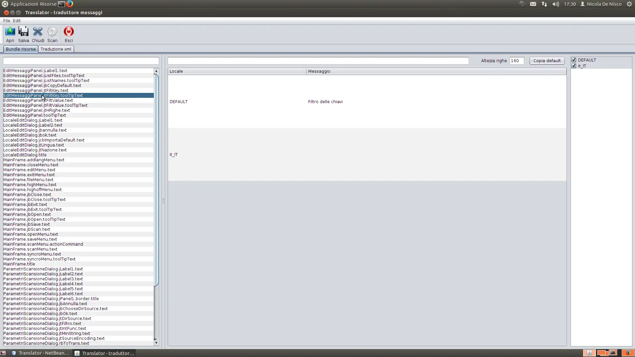Image resolution: width=635 pixels, height=357 pixels.
Task: Click the messaging indicator icon in taskbar
Action: tap(533, 4)
